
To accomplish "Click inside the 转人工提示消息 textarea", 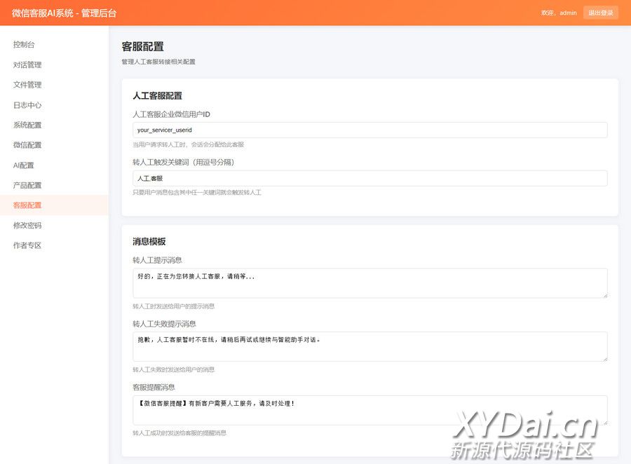I will click(x=369, y=283).
